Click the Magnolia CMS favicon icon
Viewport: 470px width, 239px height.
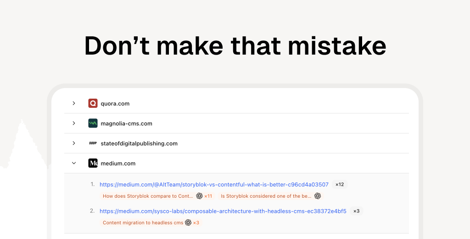tap(93, 123)
